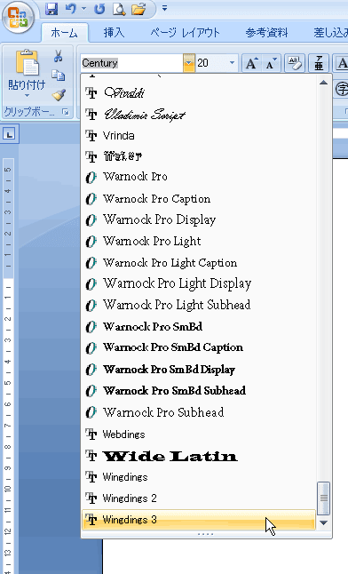The image size is (348, 574).
Task: Click the open folder icon
Action: click(x=138, y=8)
